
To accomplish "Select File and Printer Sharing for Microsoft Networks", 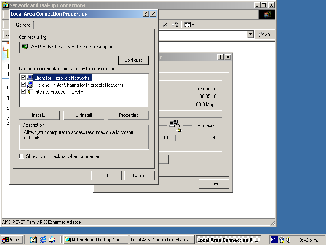I will [x=79, y=85].
